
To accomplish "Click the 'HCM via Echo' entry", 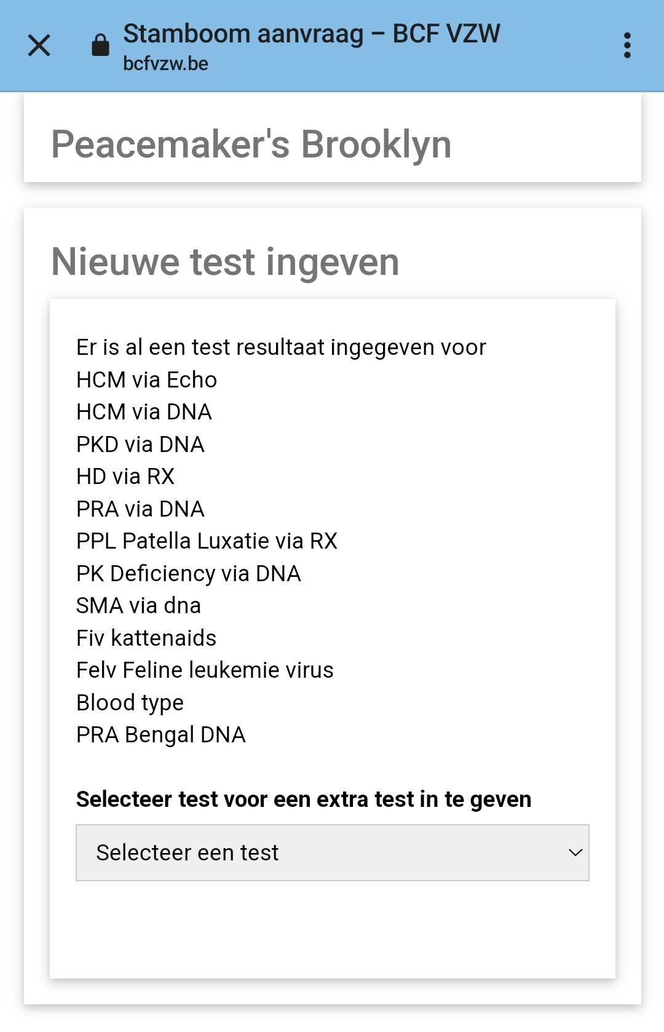I will pos(146,380).
